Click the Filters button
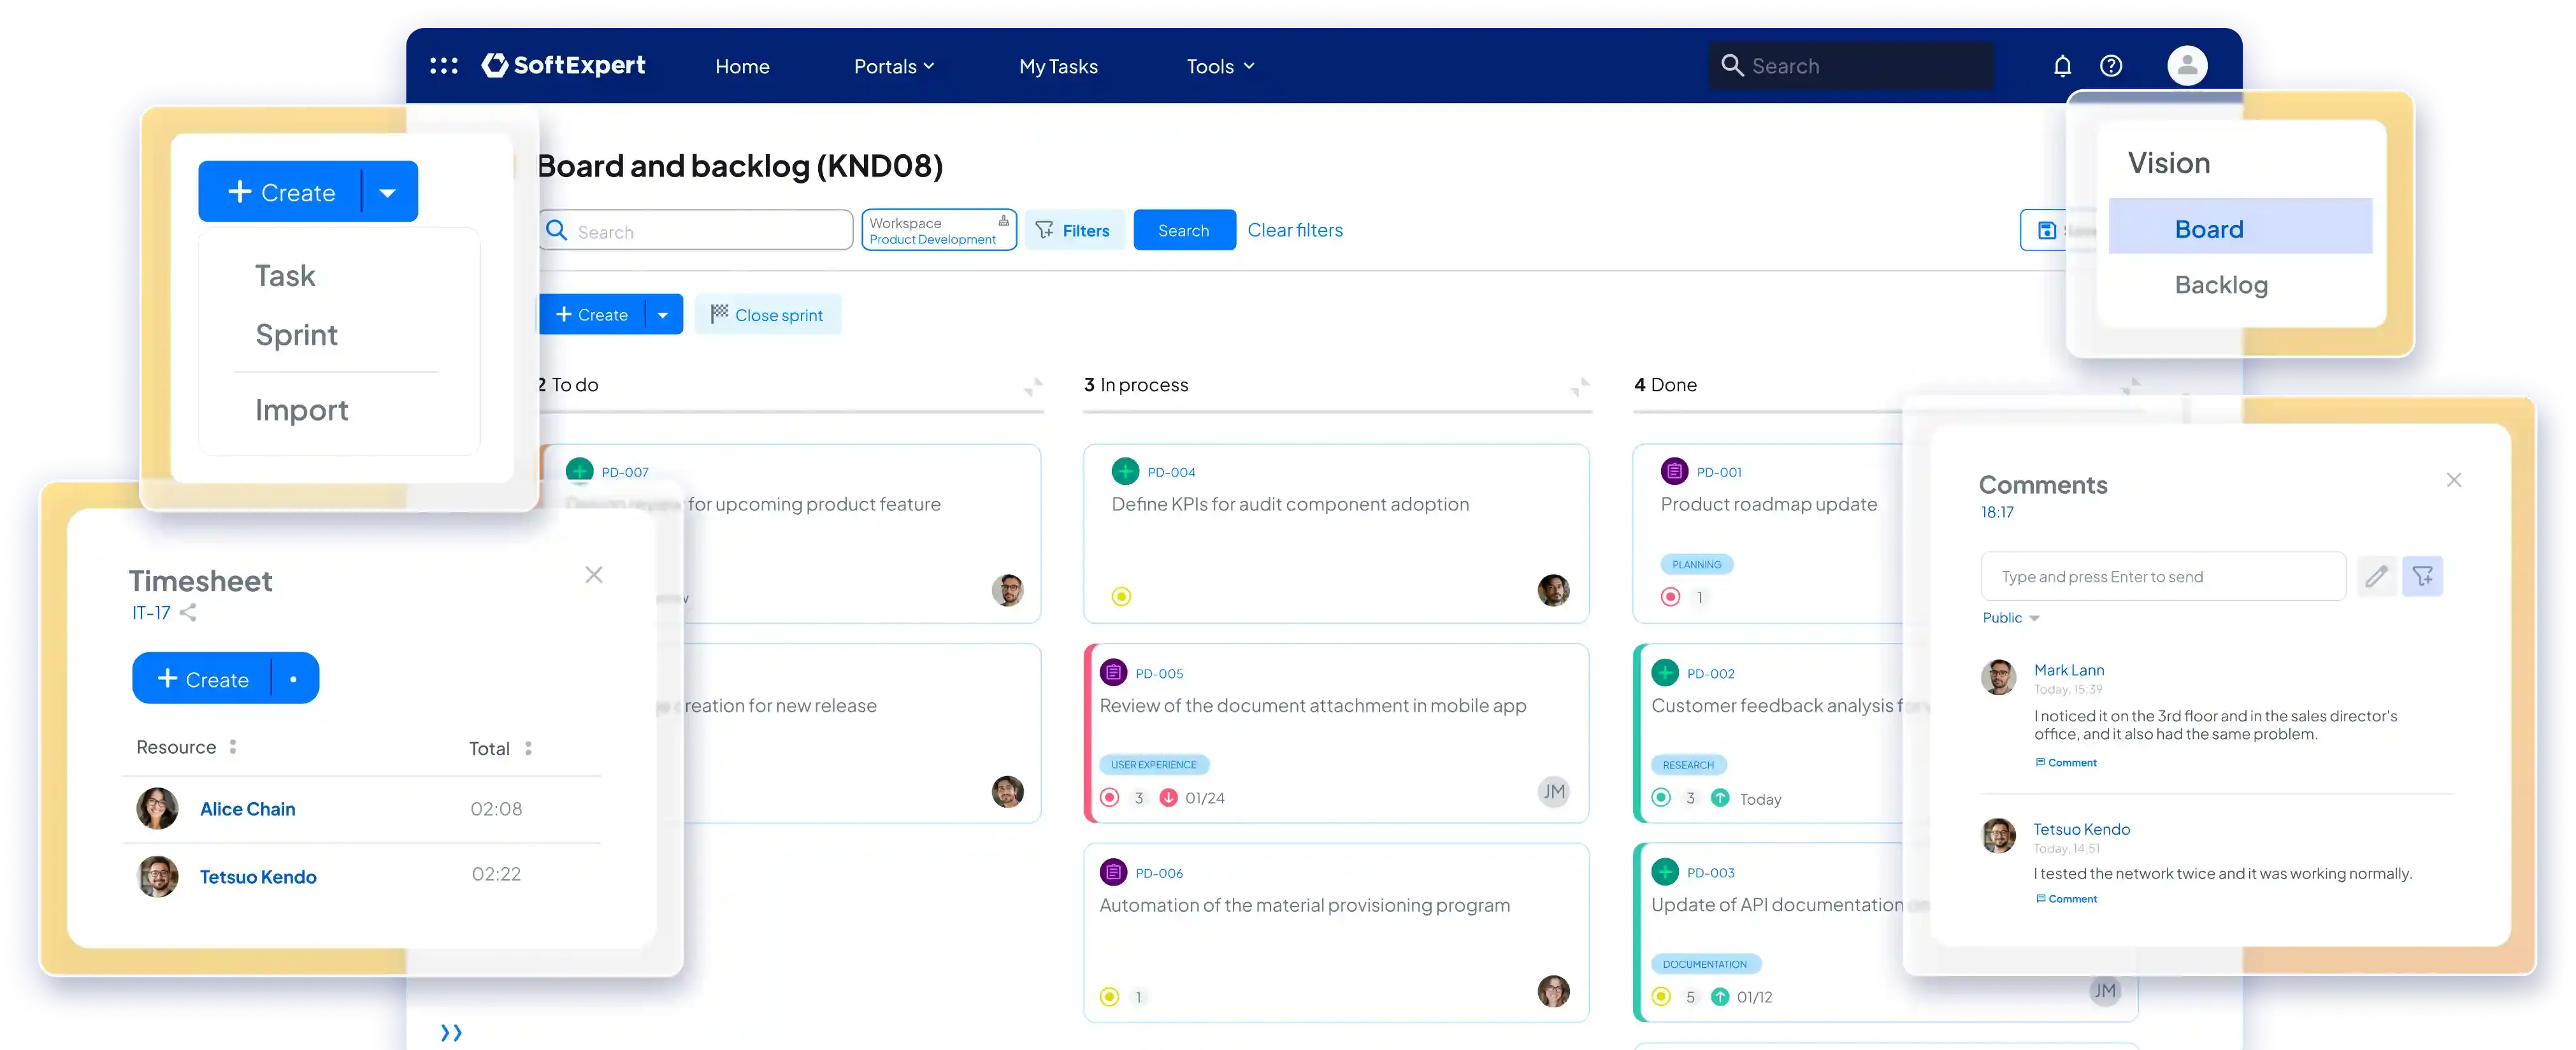The image size is (2576, 1050). (1074, 231)
